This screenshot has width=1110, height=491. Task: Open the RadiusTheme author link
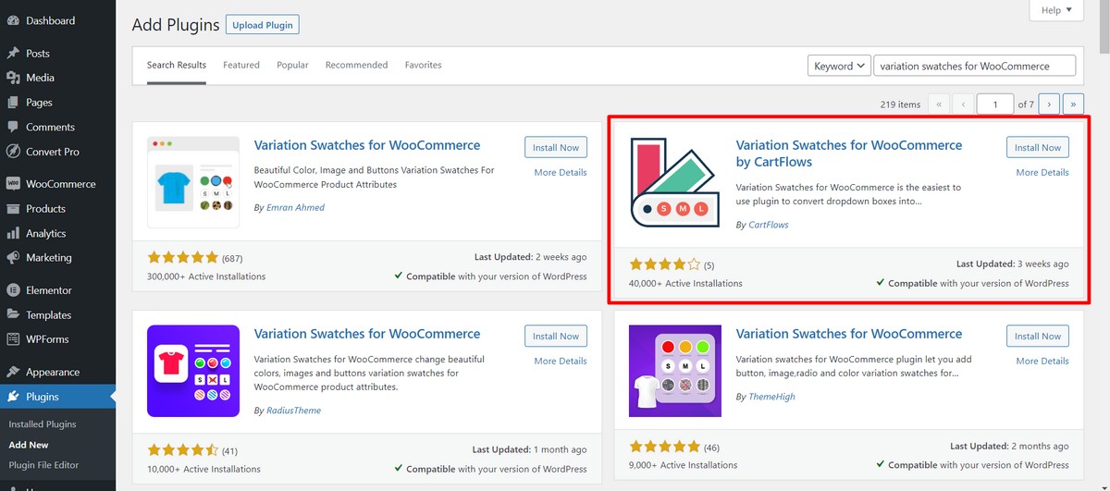point(294,410)
